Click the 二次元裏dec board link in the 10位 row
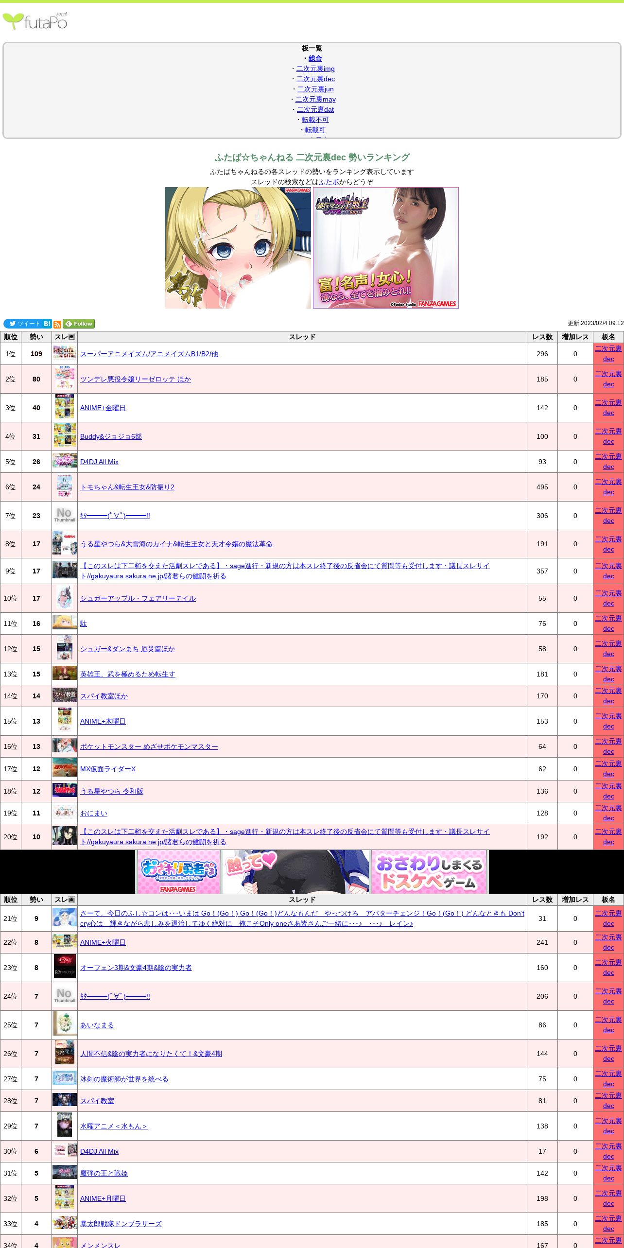 (x=608, y=598)
